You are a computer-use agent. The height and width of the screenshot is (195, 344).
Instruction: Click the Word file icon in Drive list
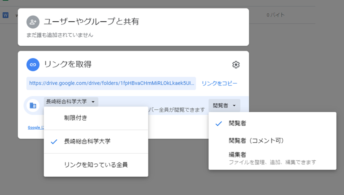[5, 15]
